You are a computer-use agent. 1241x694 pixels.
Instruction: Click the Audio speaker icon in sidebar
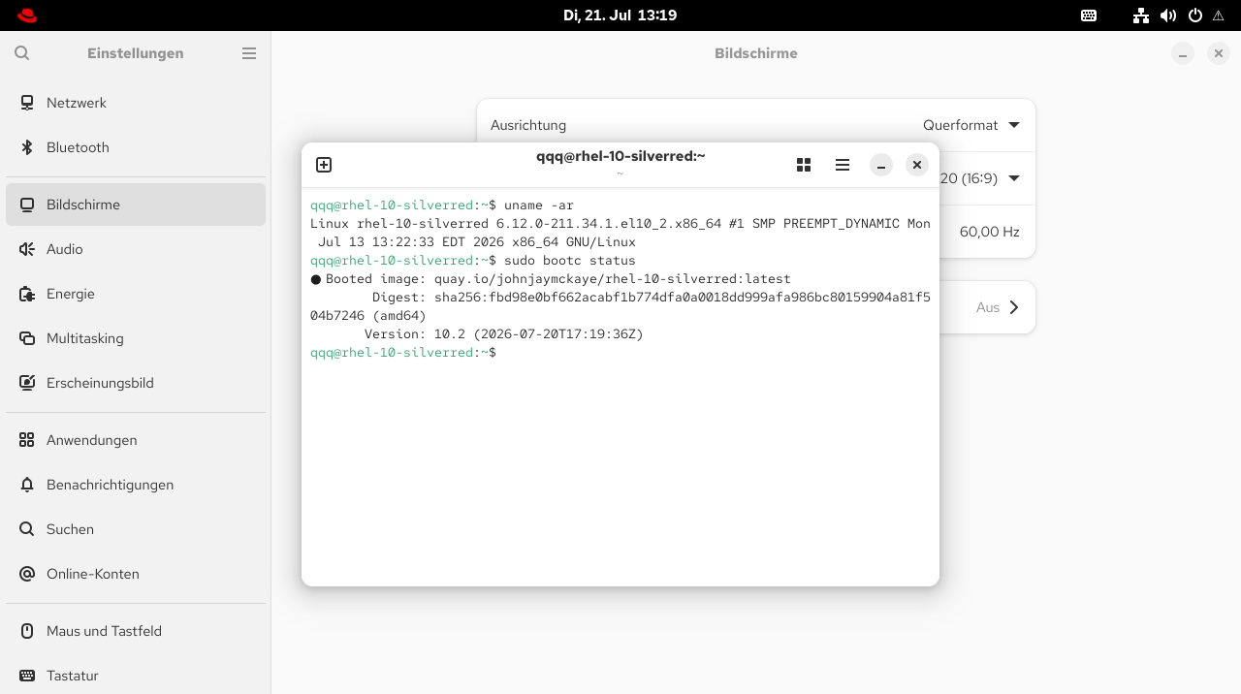coord(27,249)
